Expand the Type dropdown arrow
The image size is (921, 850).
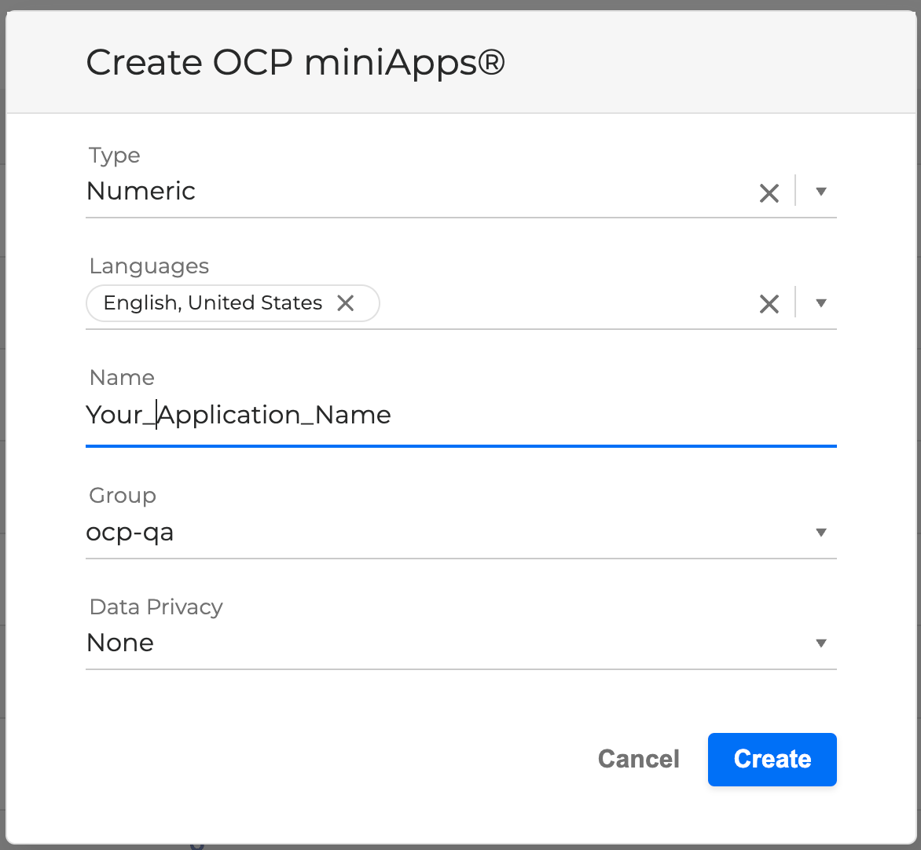[x=820, y=192]
